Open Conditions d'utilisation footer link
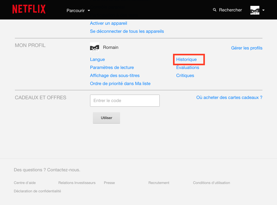Viewport: 277px width, 205px height. (211, 183)
